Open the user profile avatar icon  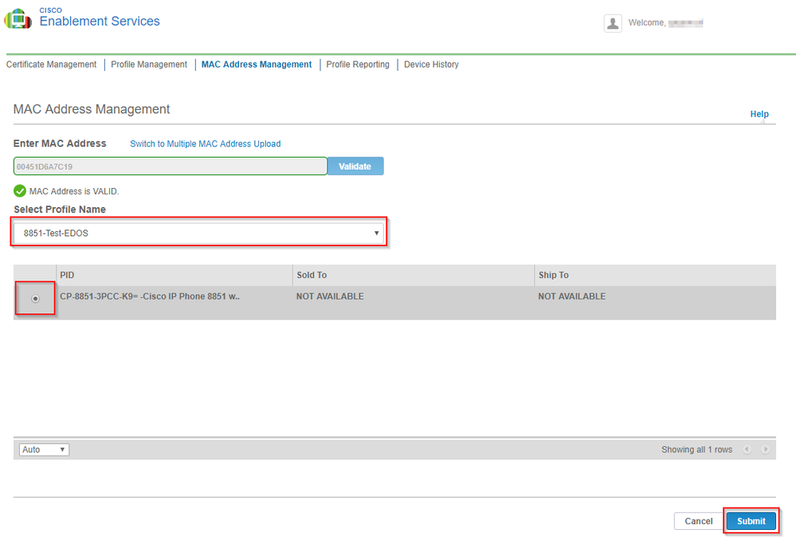point(613,23)
